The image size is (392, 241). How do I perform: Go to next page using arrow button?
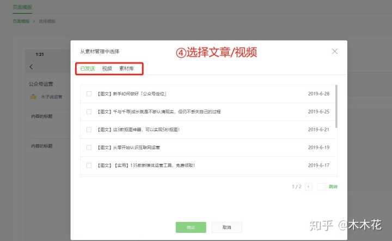[x=309, y=187]
